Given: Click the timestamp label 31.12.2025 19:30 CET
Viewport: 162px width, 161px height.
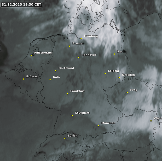Looking at the screenshot, I should tap(21, 5).
